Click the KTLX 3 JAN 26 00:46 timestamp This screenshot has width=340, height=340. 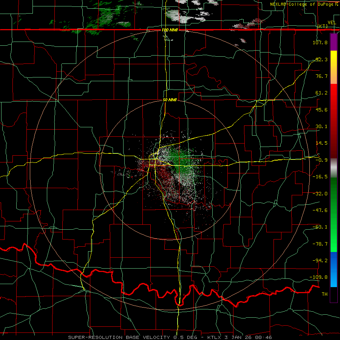[240, 337]
